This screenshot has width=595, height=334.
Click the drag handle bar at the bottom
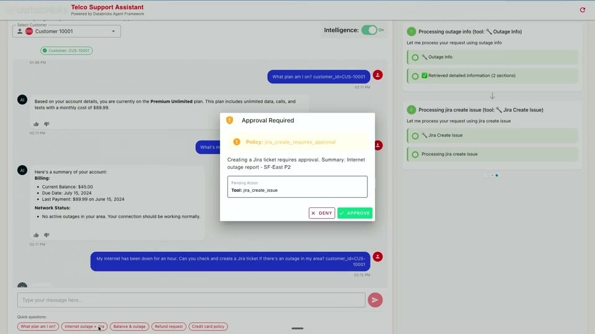(297, 328)
